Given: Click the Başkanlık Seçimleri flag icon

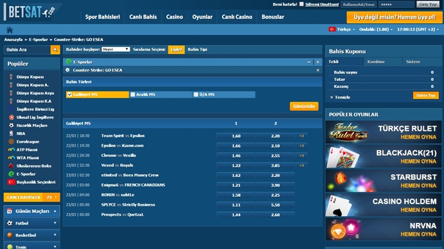Looking at the screenshot, I should (11, 182).
